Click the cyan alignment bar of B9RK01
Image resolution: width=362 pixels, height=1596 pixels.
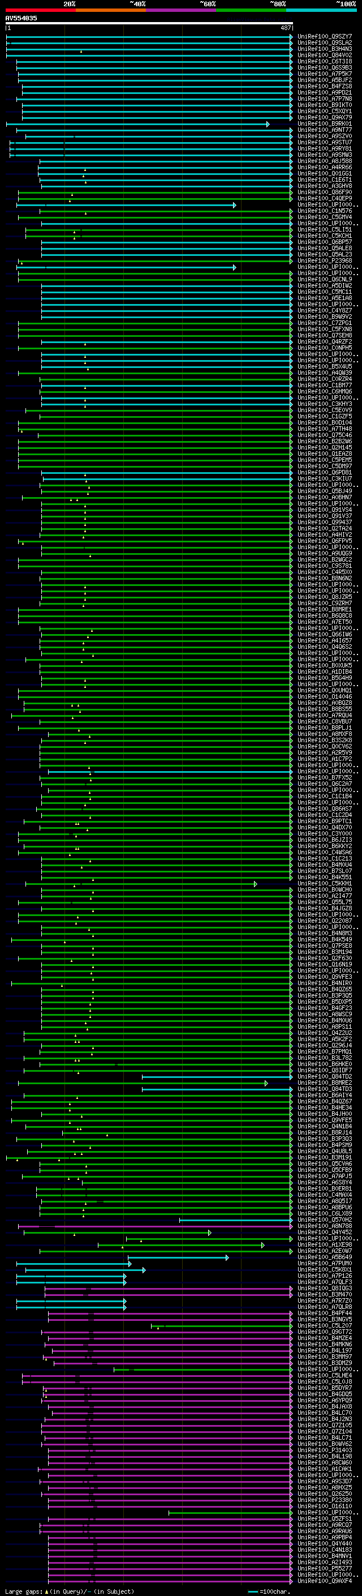click(137, 124)
